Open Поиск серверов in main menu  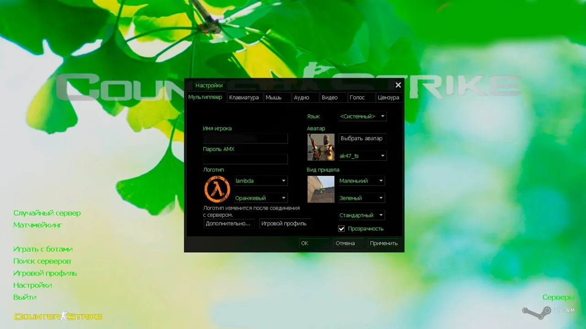pos(42,261)
